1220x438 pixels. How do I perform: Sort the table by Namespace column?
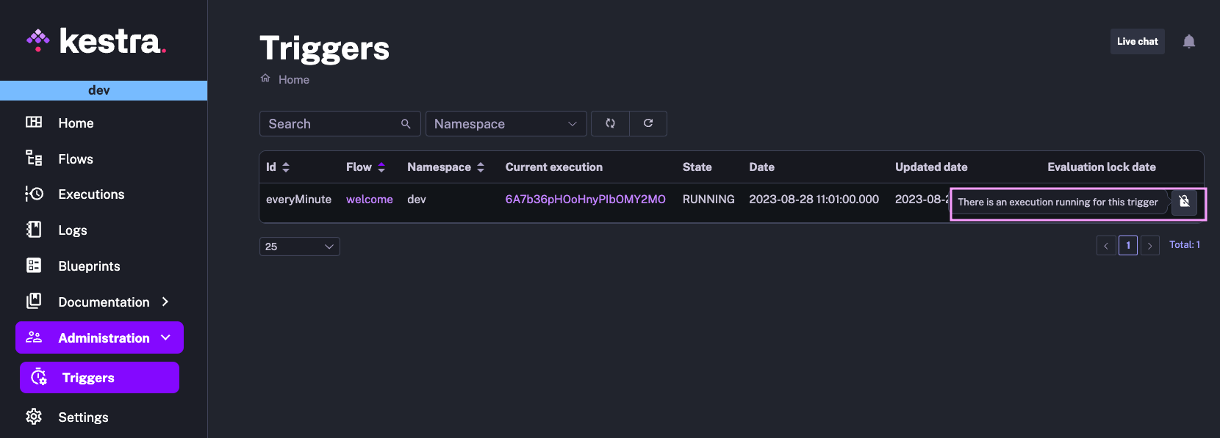point(481,167)
